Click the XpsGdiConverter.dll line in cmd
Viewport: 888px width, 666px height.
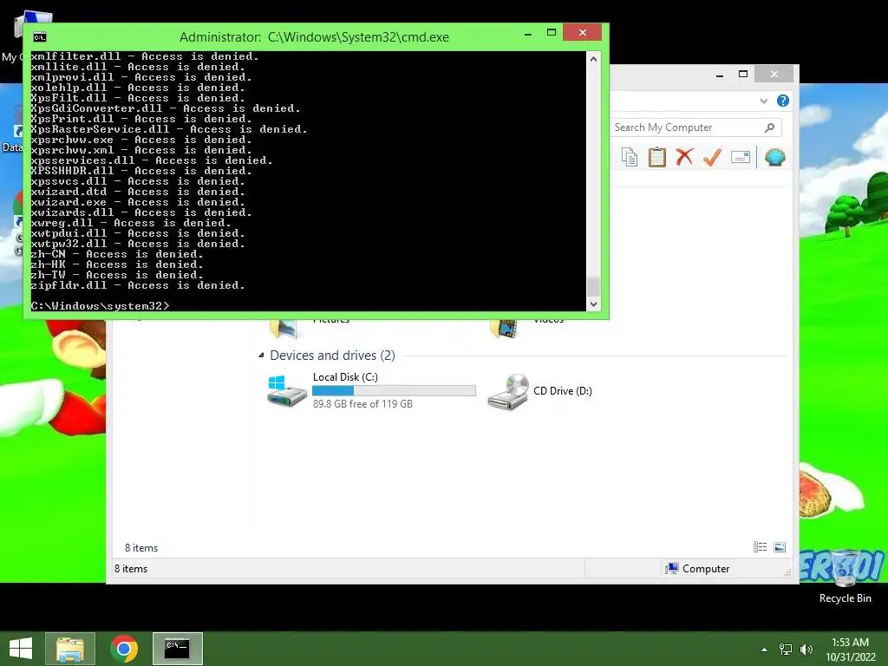tap(166, 108)
